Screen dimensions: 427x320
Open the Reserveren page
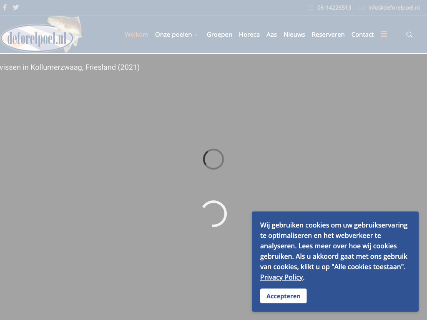coord(328,35)
